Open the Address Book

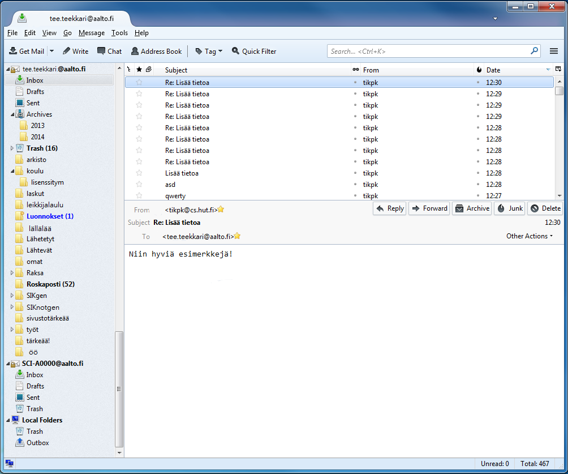(156, 51)
